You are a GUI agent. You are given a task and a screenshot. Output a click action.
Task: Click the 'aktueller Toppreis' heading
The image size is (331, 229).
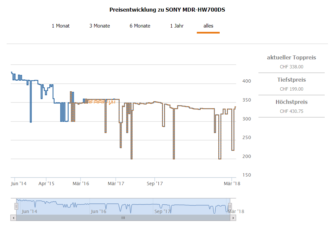pyautogui.click(x=291, y=58)
